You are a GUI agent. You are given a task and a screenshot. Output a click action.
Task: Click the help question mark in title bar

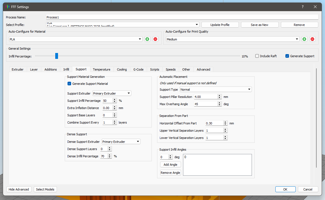(303, 7)
